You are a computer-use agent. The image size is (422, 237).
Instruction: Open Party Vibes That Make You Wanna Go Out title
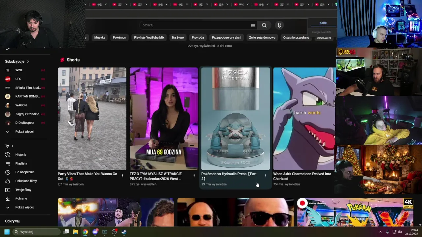(x=87, y=176)
